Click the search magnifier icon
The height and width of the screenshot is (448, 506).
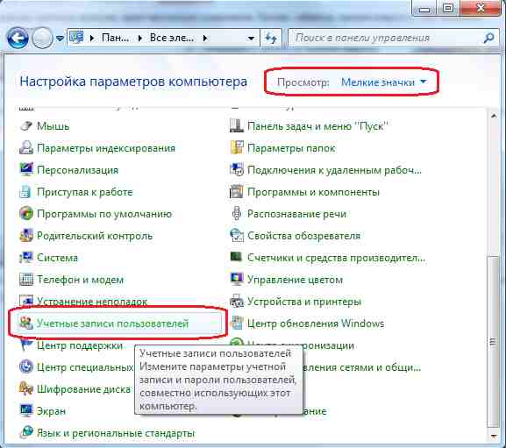pos(488,38)
